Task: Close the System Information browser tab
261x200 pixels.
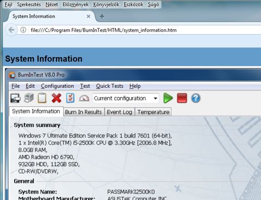Action: tap(89, 16)
